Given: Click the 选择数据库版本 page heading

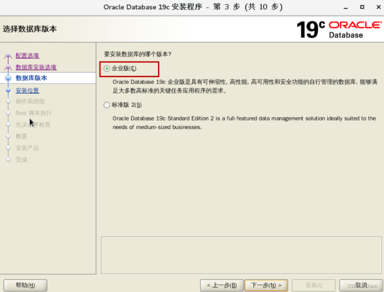Looking at the screenshot, I should 30,29.
